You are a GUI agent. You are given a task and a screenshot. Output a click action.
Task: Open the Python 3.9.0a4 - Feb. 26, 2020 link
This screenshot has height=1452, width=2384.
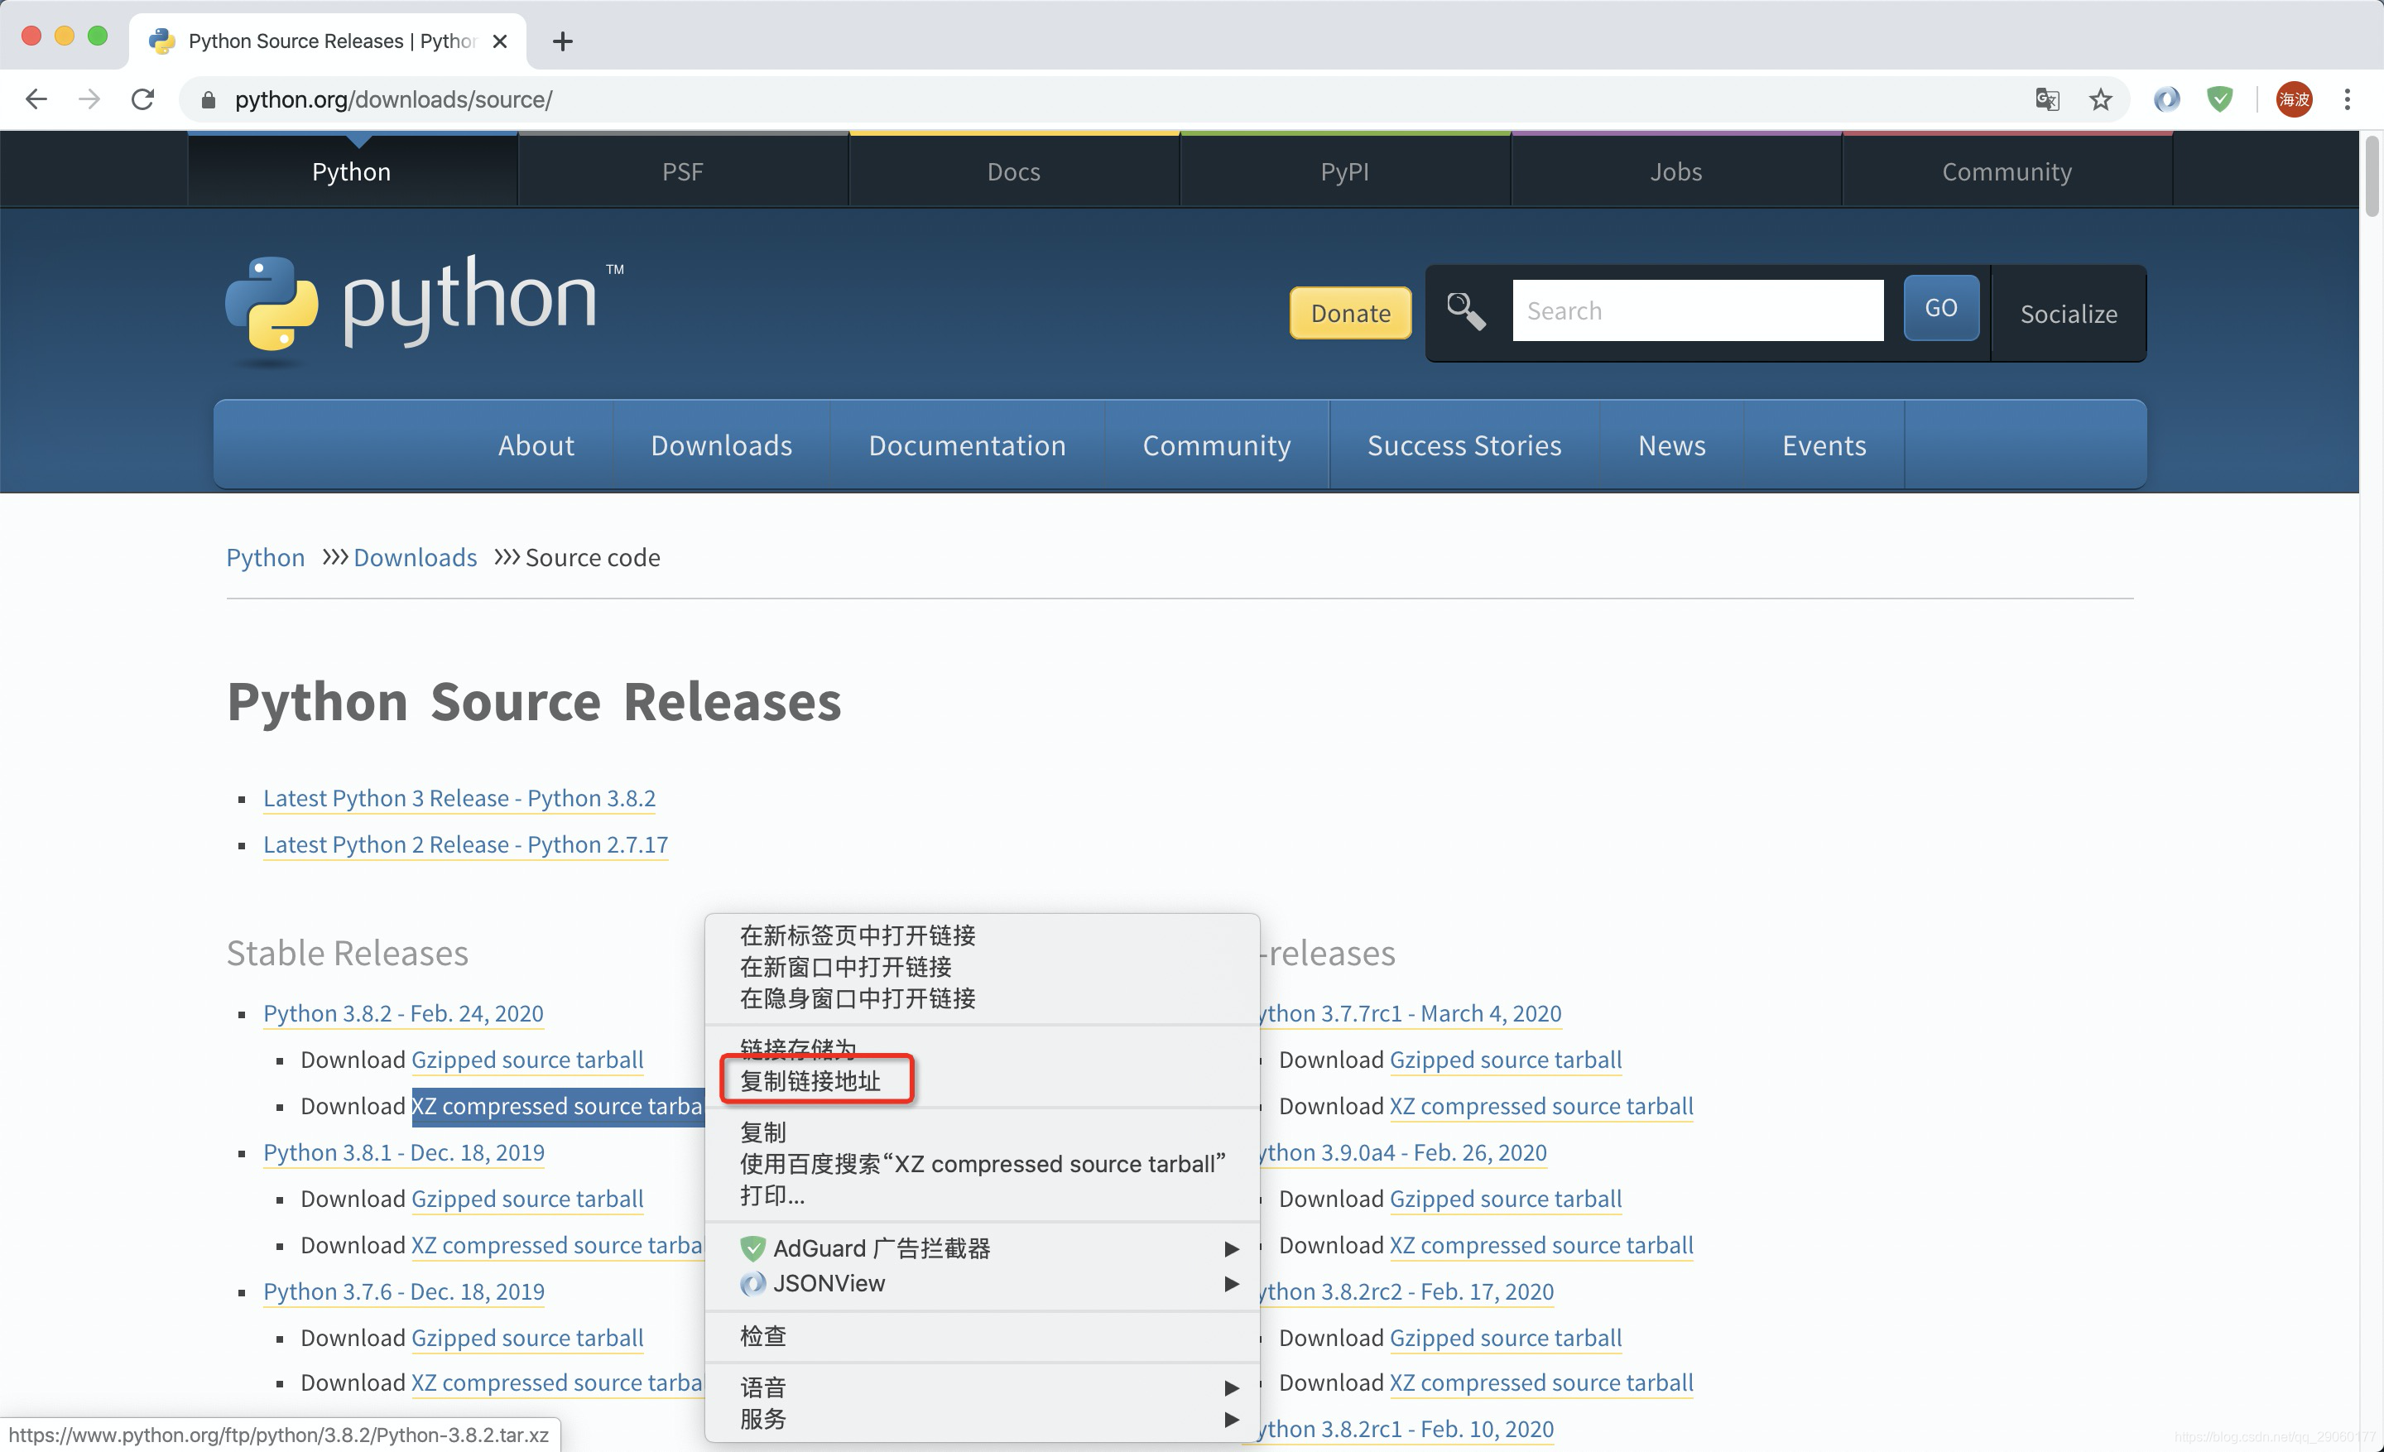(1403, 1152)
